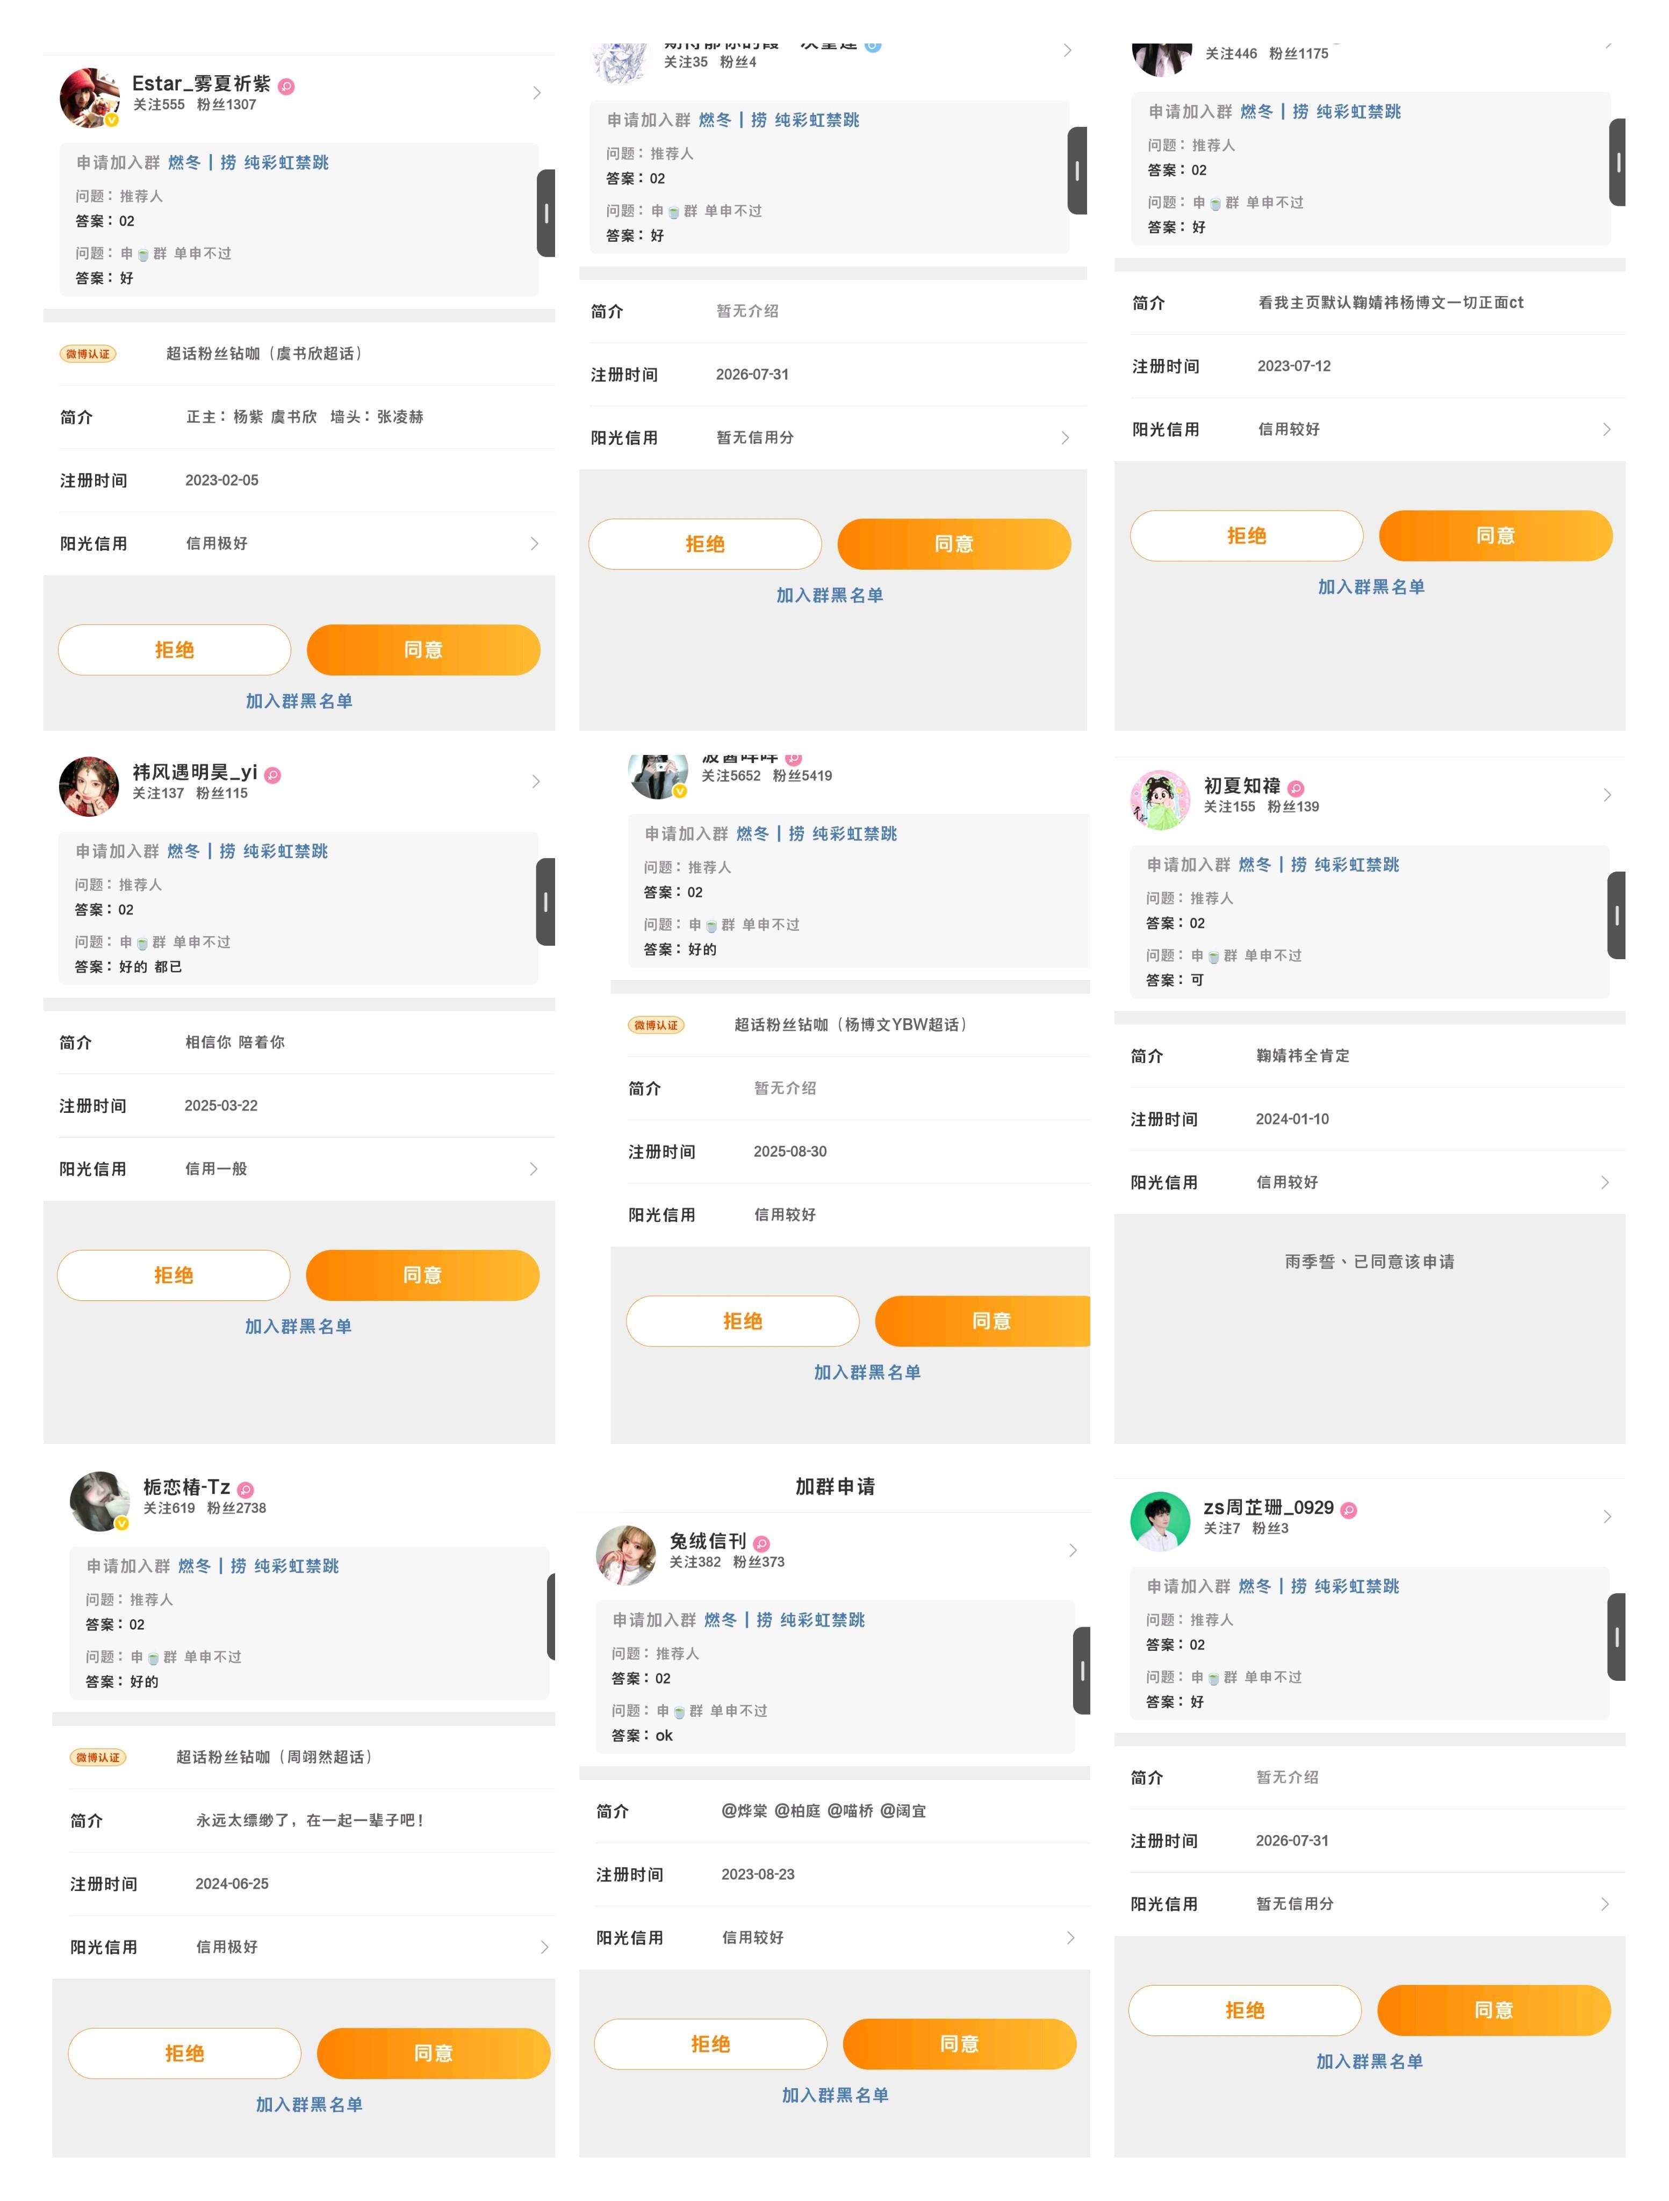Tap 同意 for 兔绒信刊 request
The image size is (1669, 2201).
959,2044
